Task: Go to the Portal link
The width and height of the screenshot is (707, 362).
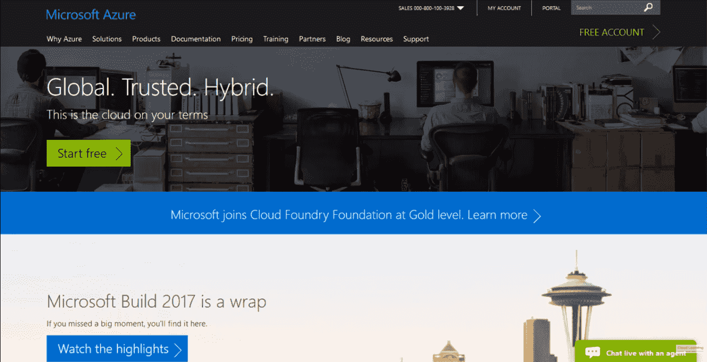Action: click(x=551, y=8)
